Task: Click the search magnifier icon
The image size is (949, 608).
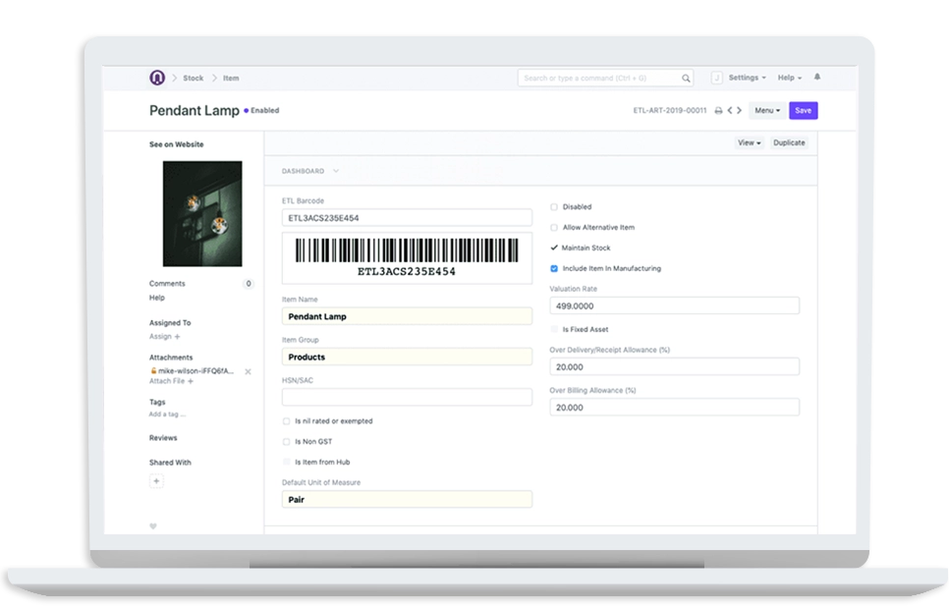Action: (686, 78)
